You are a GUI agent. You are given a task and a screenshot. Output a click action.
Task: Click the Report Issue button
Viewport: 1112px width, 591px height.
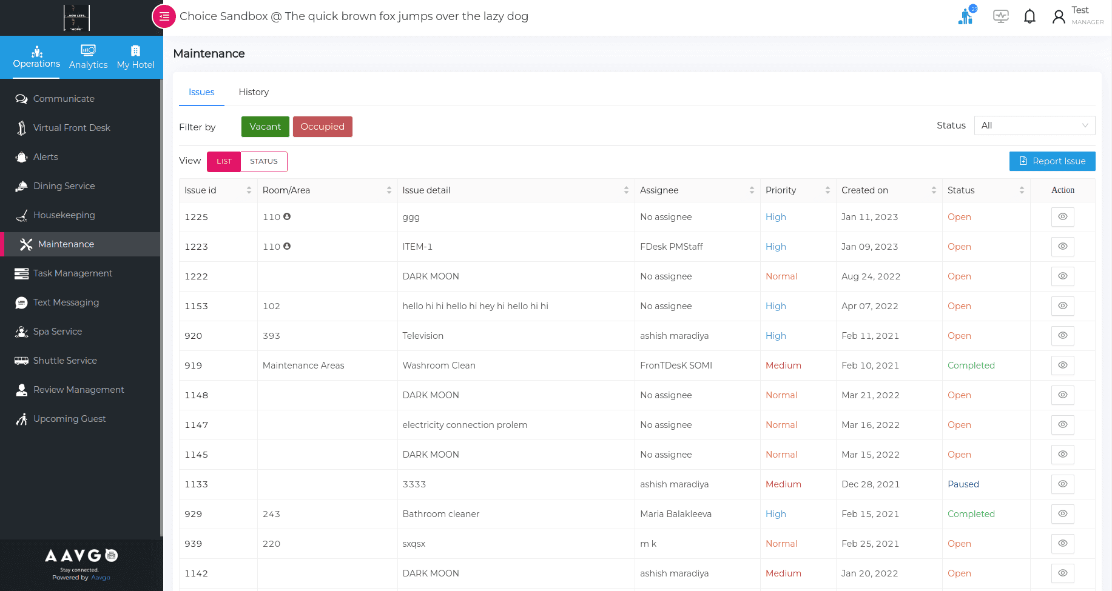[x=1052, y=161]
